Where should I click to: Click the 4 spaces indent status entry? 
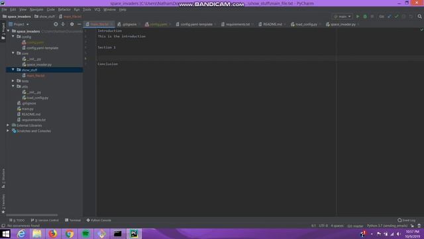point(337,226)
